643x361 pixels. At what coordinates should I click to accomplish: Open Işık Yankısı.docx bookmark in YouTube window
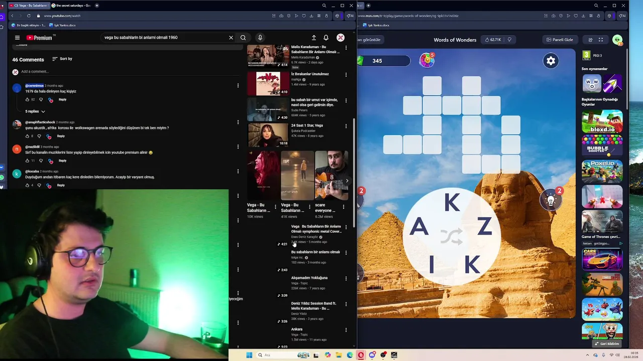62,25
